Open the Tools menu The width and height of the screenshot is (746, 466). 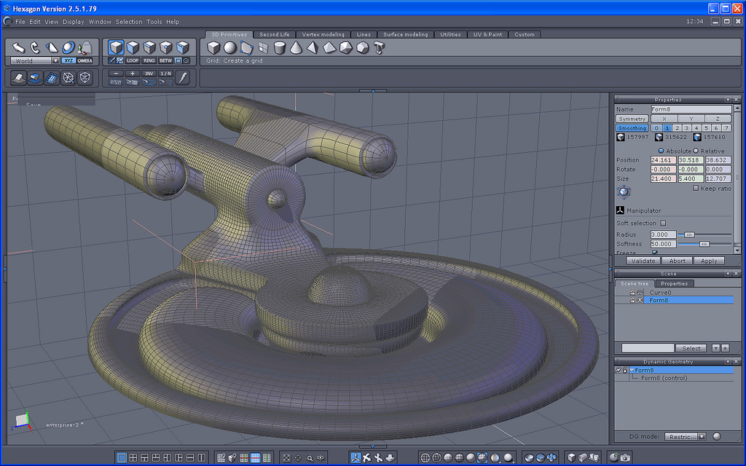pos(154,22)
